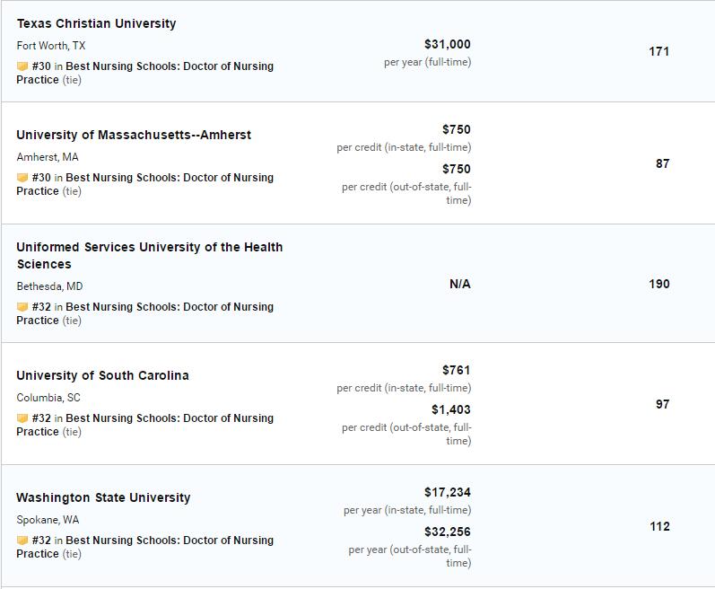Image resolution: width=715 pixels, height=589 pixels.
Task: Click the badge icon in the South Carolina ranking
Action: coord(22,418)
